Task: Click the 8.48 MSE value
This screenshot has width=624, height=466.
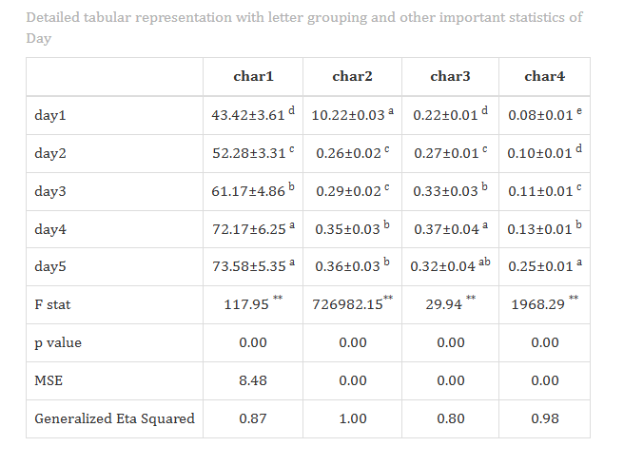Action: coord(253,380)
